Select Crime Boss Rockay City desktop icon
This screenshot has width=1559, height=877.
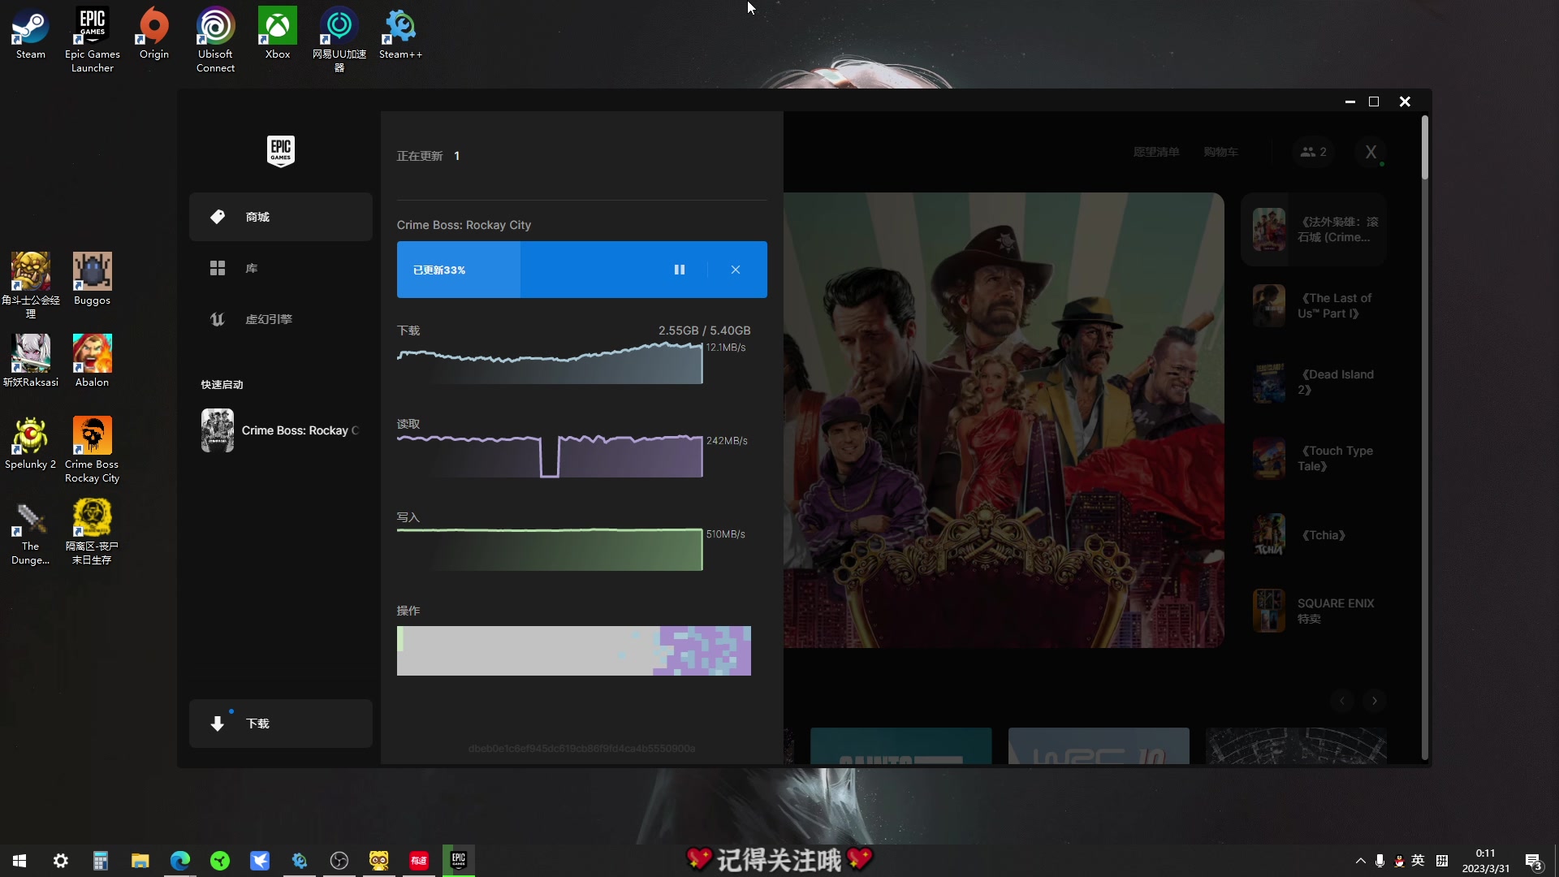pyautogui.click(x=92, y=450)
